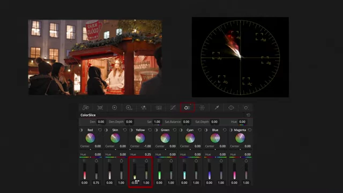The image size is (343, 193).
Task: Select the ColorSlice palette icon
Action: pos(187,107)
